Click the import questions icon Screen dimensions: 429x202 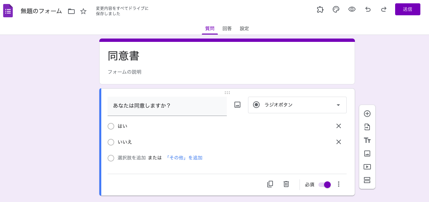coord(367,127)
